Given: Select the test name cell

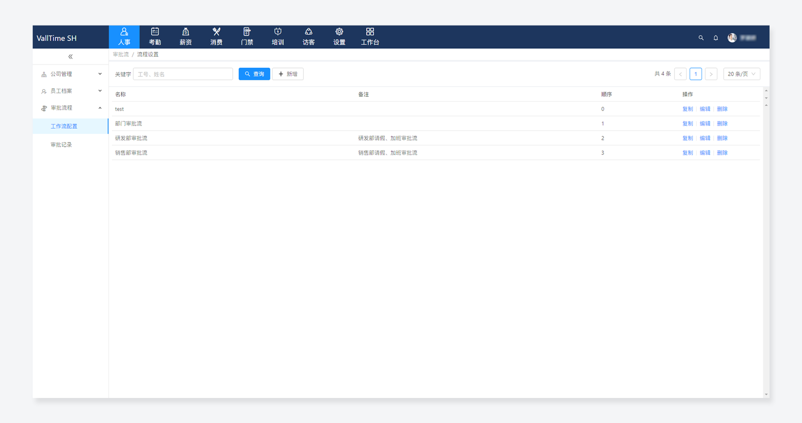Looking at the screenshot, I should click(x=119, y=109).
